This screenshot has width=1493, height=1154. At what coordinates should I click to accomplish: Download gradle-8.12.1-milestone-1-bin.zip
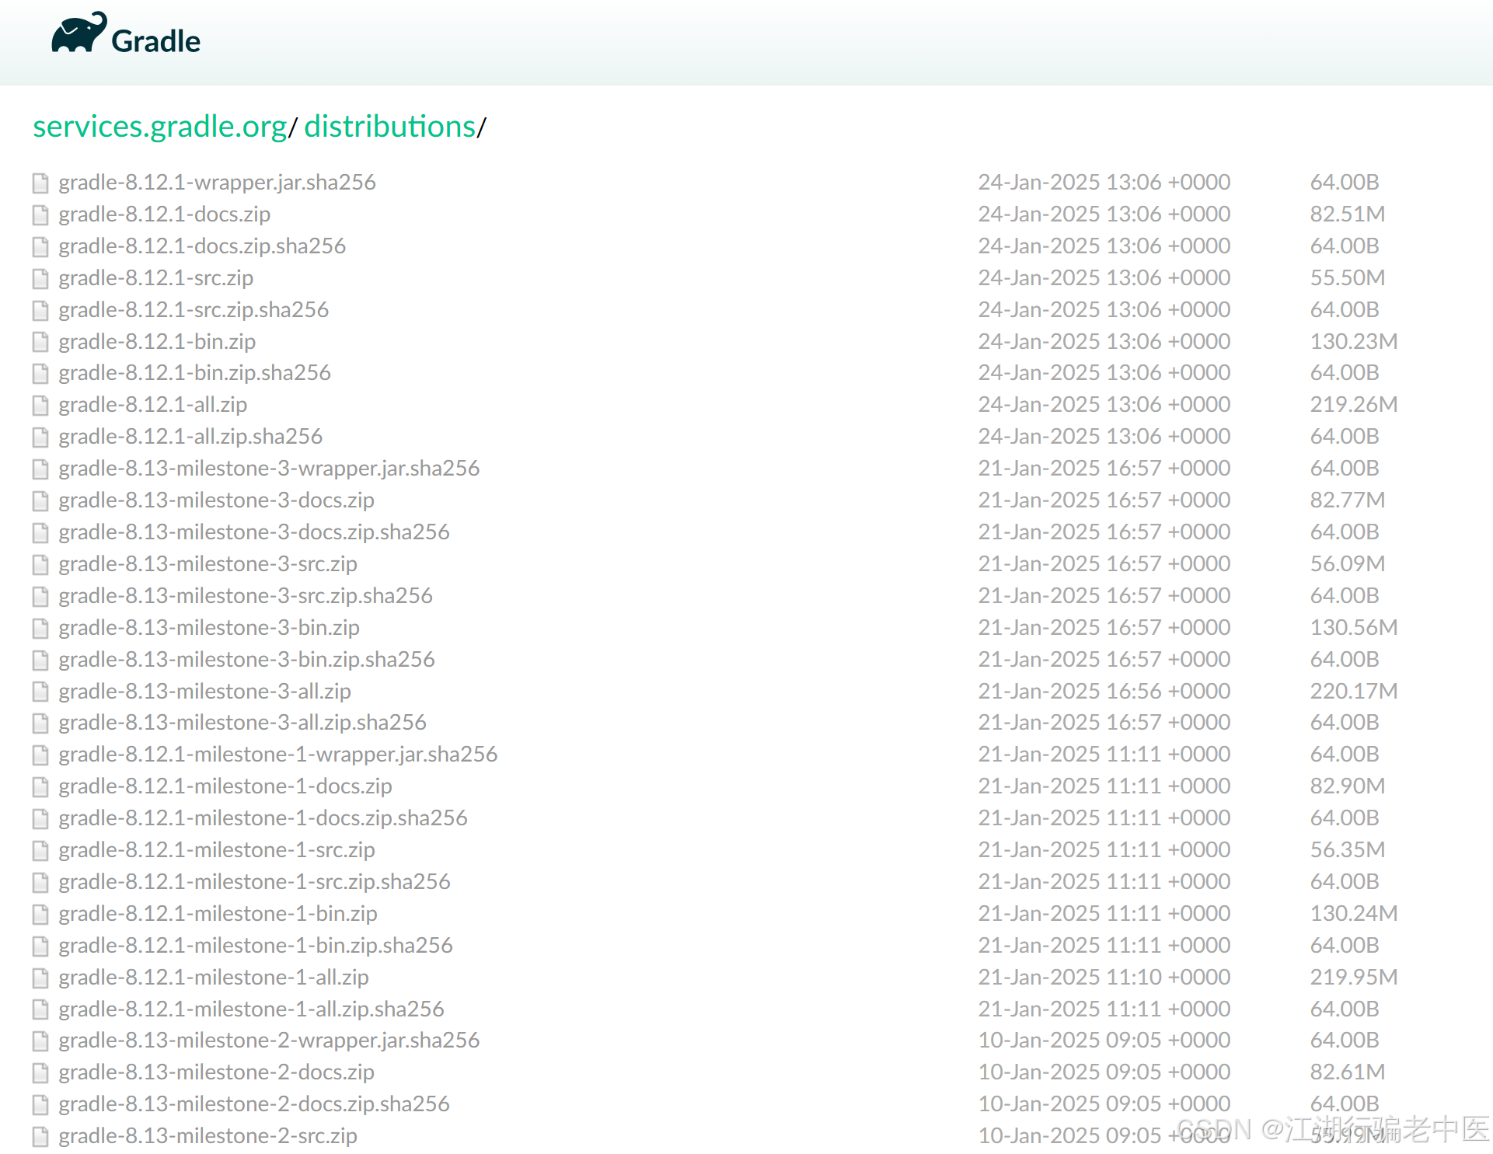tap(218, 914)
